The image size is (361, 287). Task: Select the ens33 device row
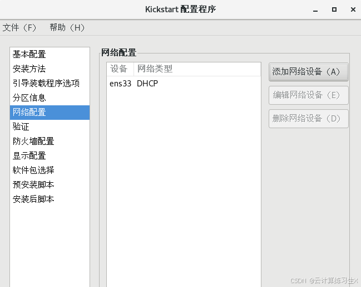click(x=184, y=84)
